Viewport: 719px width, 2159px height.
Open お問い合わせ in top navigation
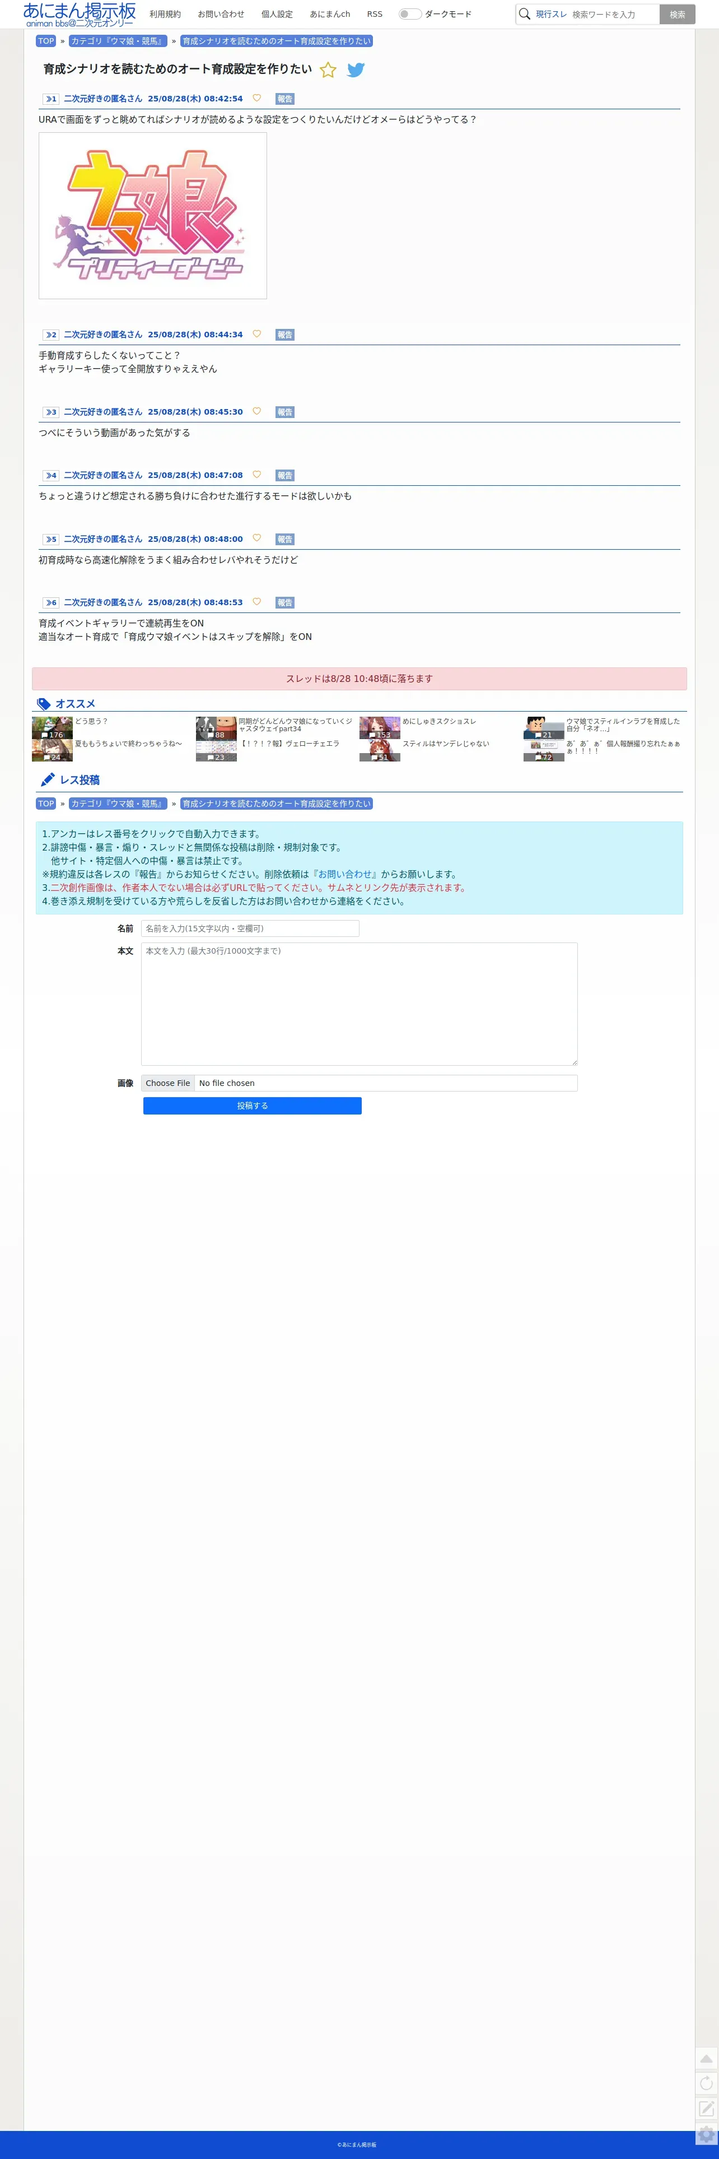(221, 14)
